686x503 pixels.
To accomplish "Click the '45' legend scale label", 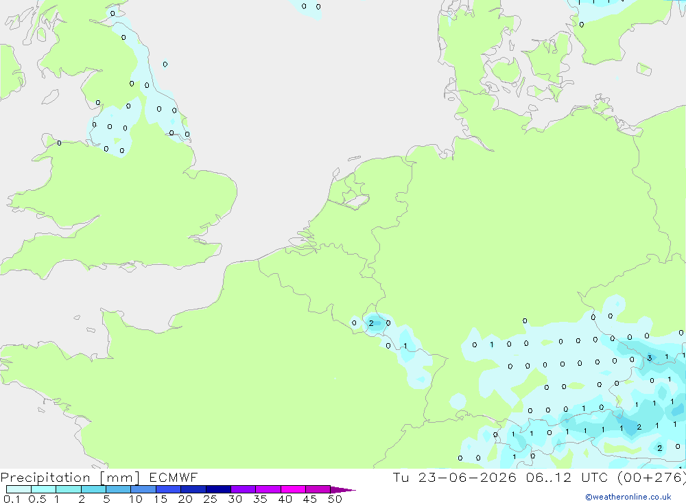I will [310, 499].
